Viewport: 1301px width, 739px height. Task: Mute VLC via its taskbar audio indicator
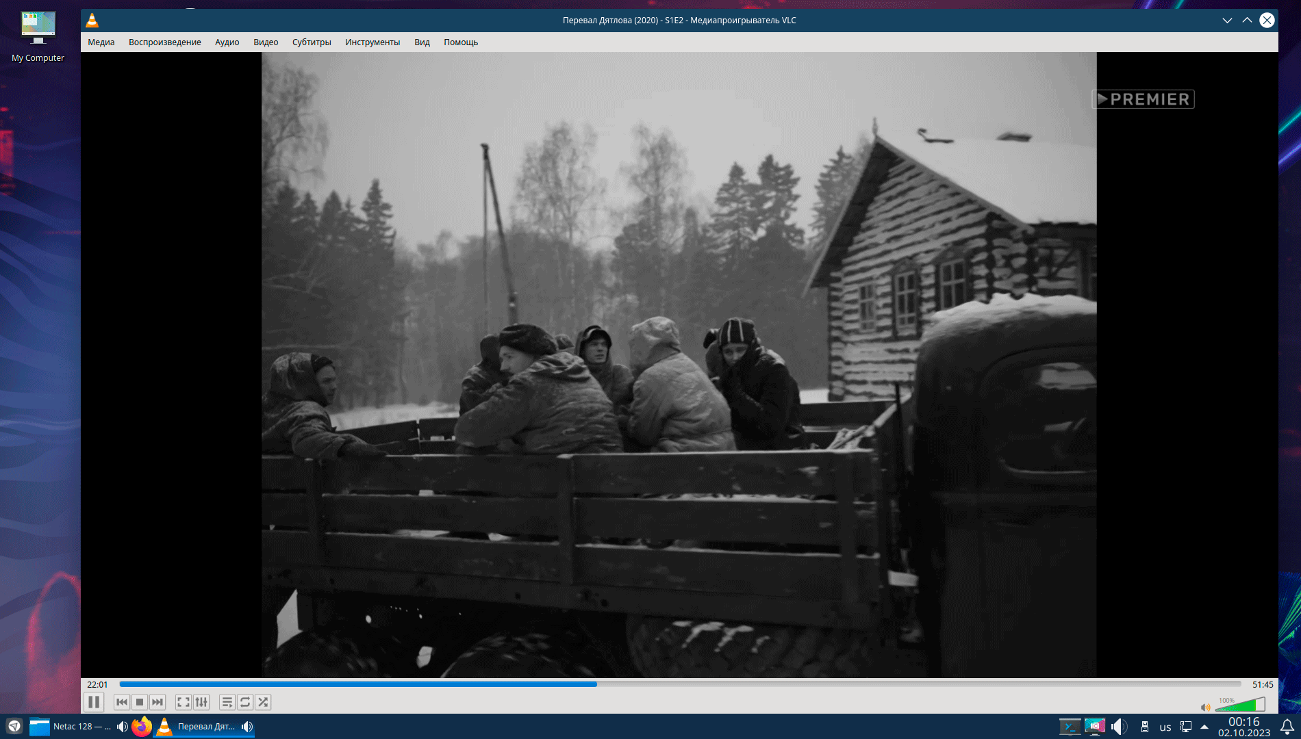[247, 726]
